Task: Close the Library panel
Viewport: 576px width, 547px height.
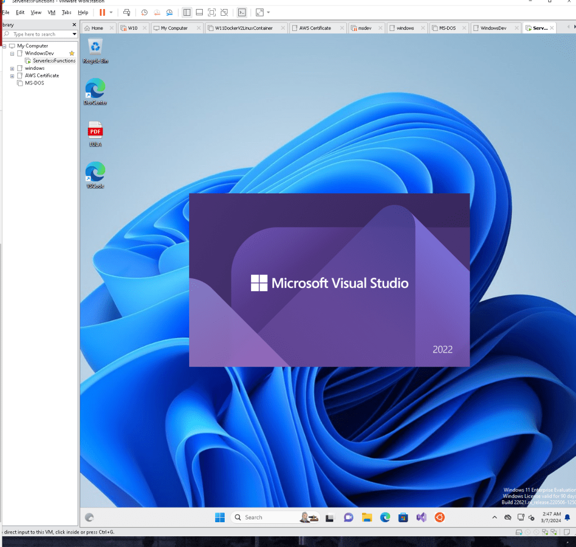Action: coord(74,25)
